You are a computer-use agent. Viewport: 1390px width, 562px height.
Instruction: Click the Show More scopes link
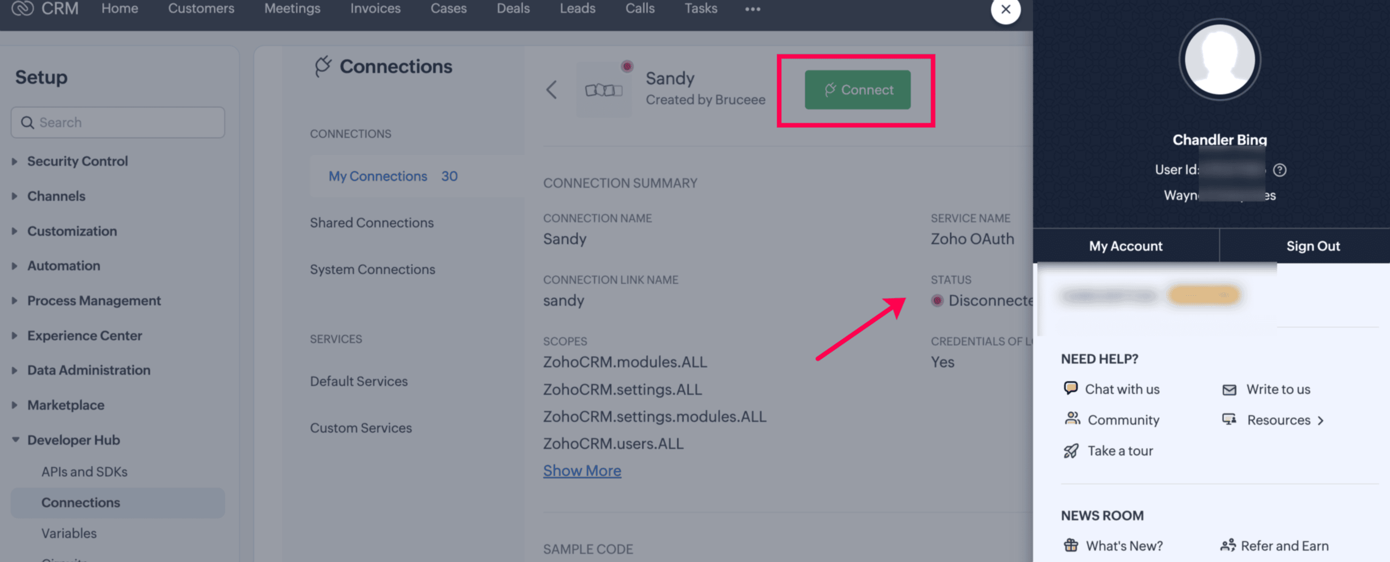click(x=582, y=470)
